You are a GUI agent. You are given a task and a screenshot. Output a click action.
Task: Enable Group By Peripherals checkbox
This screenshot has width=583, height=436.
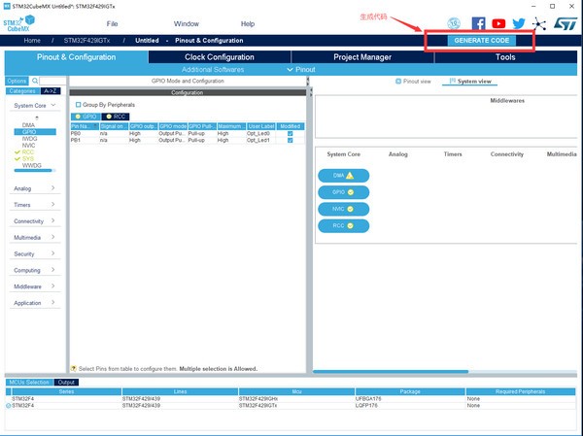click(79, 104)
